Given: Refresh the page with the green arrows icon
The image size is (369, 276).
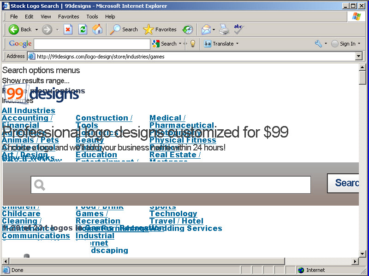Looking at the screenshot, I should 83,29.
